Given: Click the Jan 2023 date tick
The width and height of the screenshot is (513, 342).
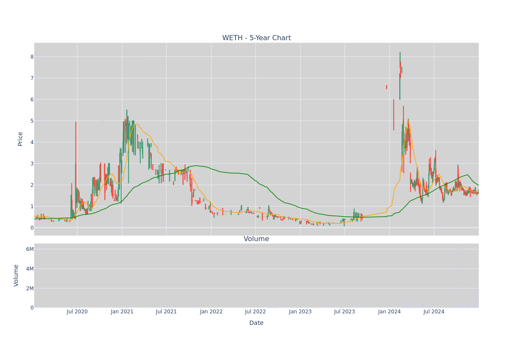Looking at the screenshot, I should point(300,312).
